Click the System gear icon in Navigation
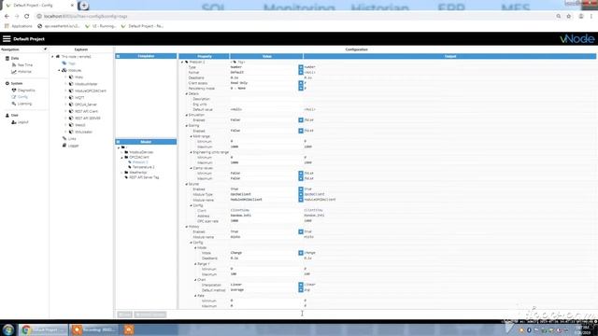Viewport: 598px width, 336px height. [7, 83]
